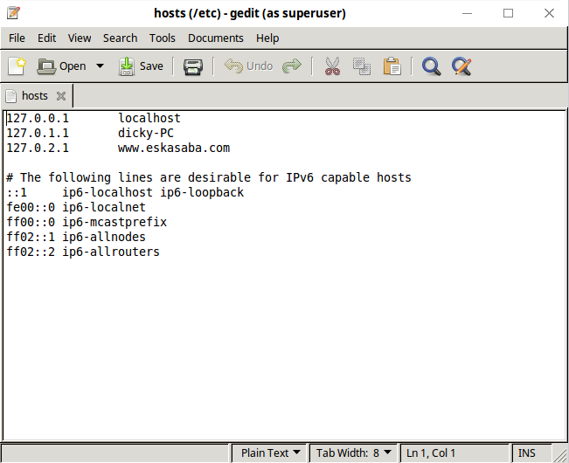Click on ip6-allrouters text
The width and height of the screenshot is (569, 463).
(x=111, y=252)
